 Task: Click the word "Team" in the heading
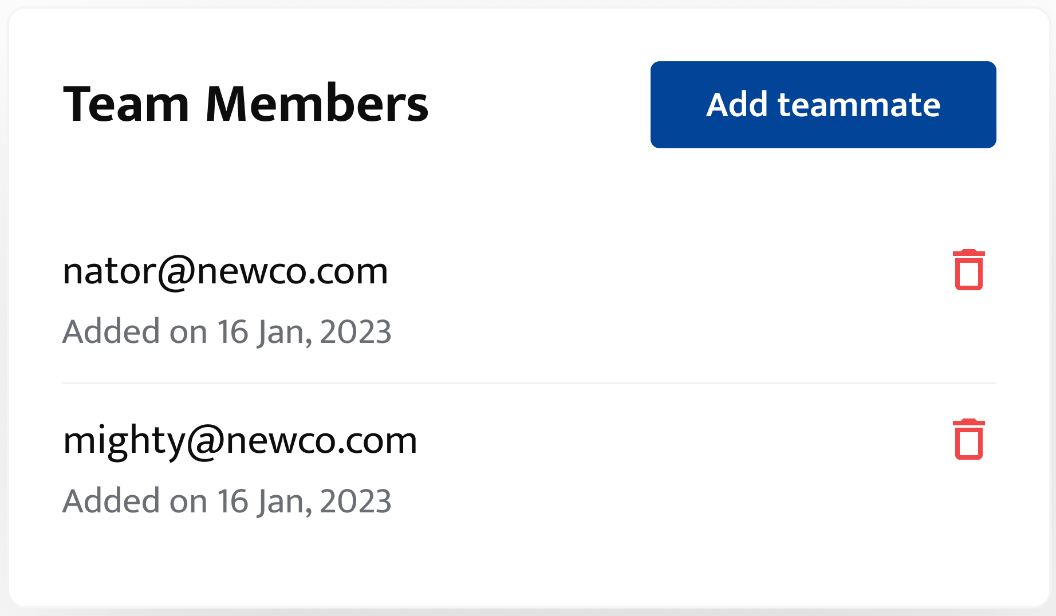pos(126,104)
